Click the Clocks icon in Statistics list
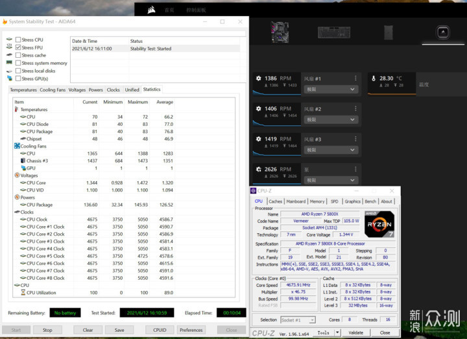Viewport: 467px width, 339px height. point(17,212)
